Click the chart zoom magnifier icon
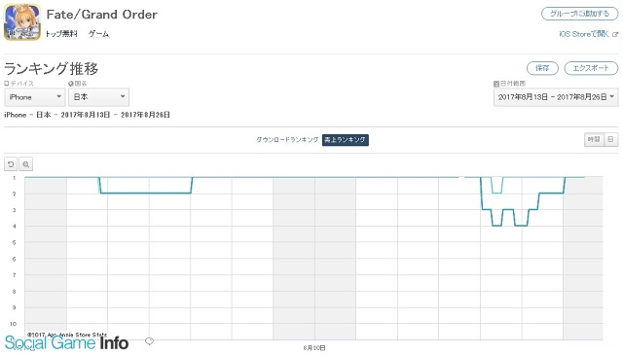 26,164
